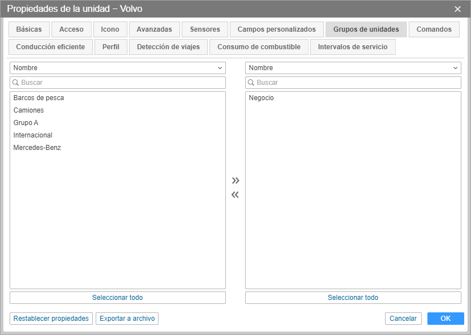Switch to the Acceso tab
Viewport: 471px width, 335px height.
[71, 29]
